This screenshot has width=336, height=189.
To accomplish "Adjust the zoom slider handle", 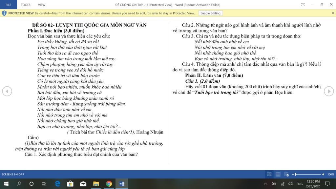I will click(295, 175).
